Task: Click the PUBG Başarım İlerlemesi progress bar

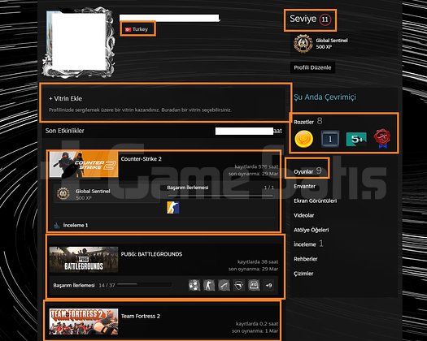Action: tap(144, 285)
